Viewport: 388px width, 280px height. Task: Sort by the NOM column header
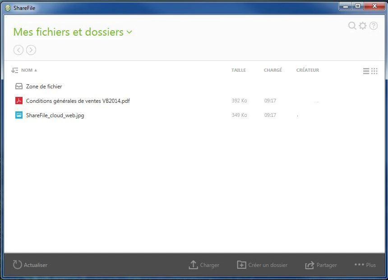point(27,70)
